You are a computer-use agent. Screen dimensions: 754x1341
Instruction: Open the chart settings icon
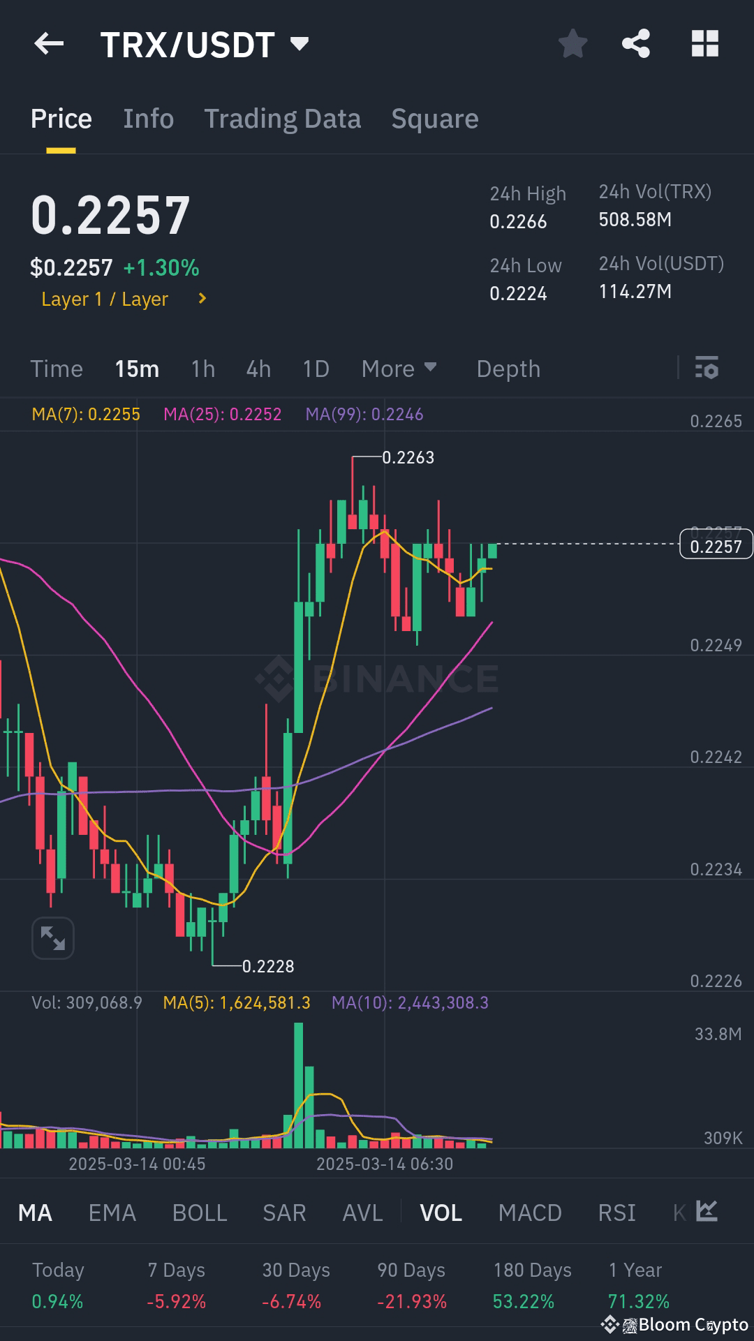coord(707,368)
